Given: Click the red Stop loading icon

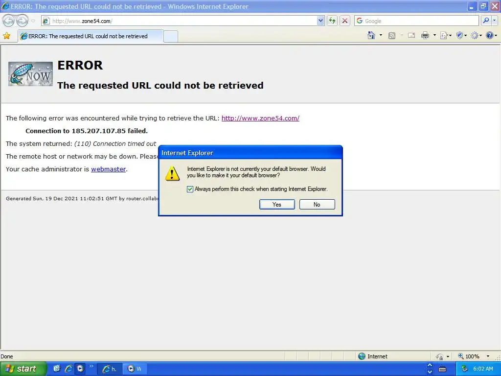Looking at the screenshot, I should point(345,21).
